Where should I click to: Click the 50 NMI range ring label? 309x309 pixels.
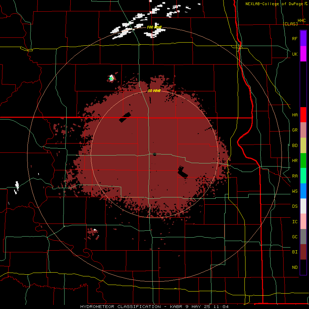pyautogui.click(x=154, y=91)
